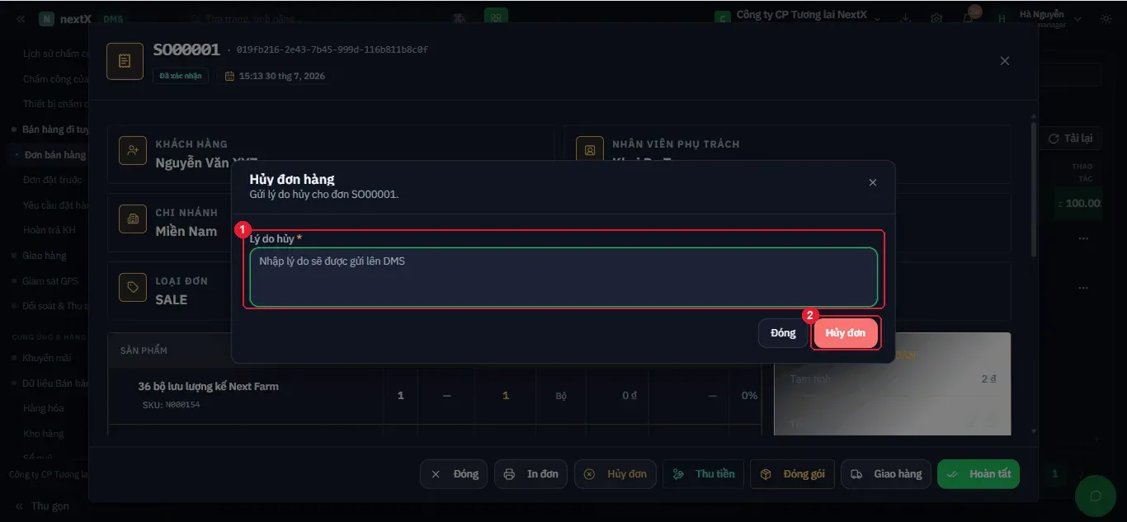This screenshot has width=1127, height=522.
Task: Open Kho hàng in the sidebar
Action: 43,434
